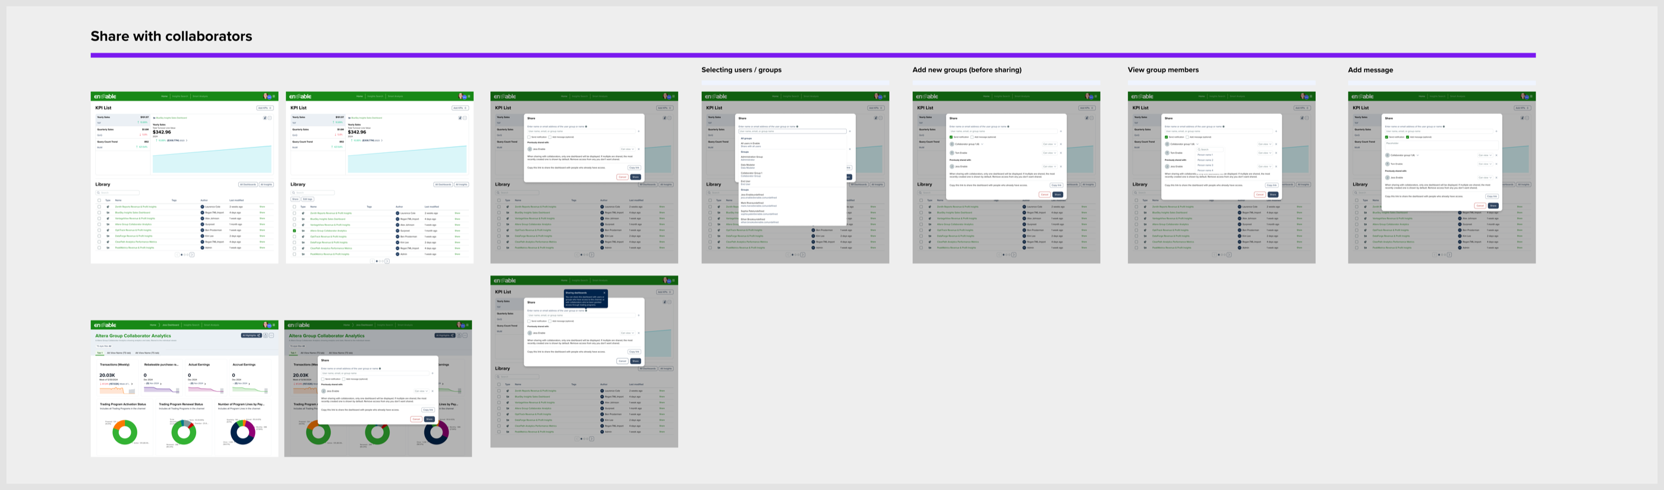The image size is (1664, 490).
Task: Remove Collaborator group with X in Add message frame
Action: point(1496,155)
